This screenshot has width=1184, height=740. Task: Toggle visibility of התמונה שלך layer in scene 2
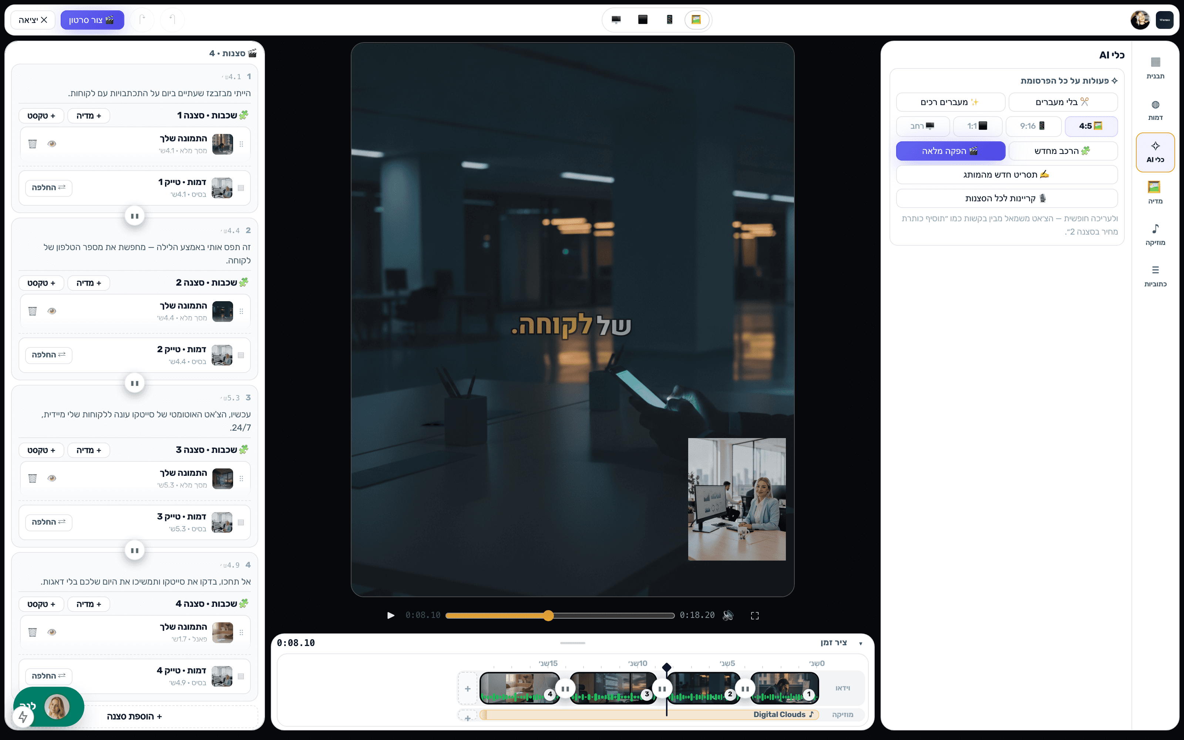click(52, 311)
